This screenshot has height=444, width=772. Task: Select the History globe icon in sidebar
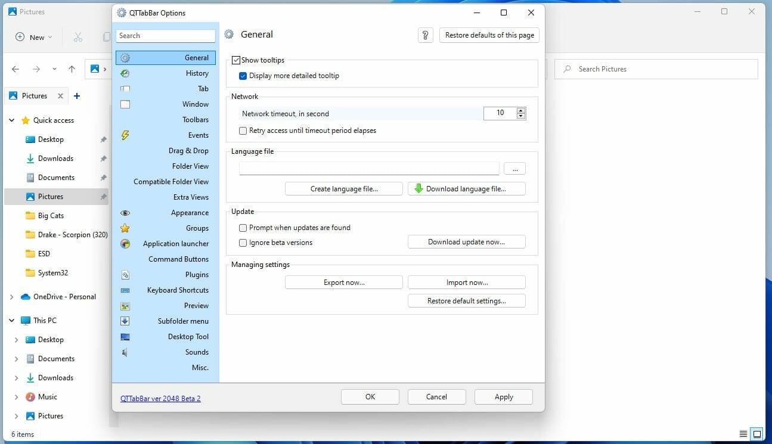point(125,73)
